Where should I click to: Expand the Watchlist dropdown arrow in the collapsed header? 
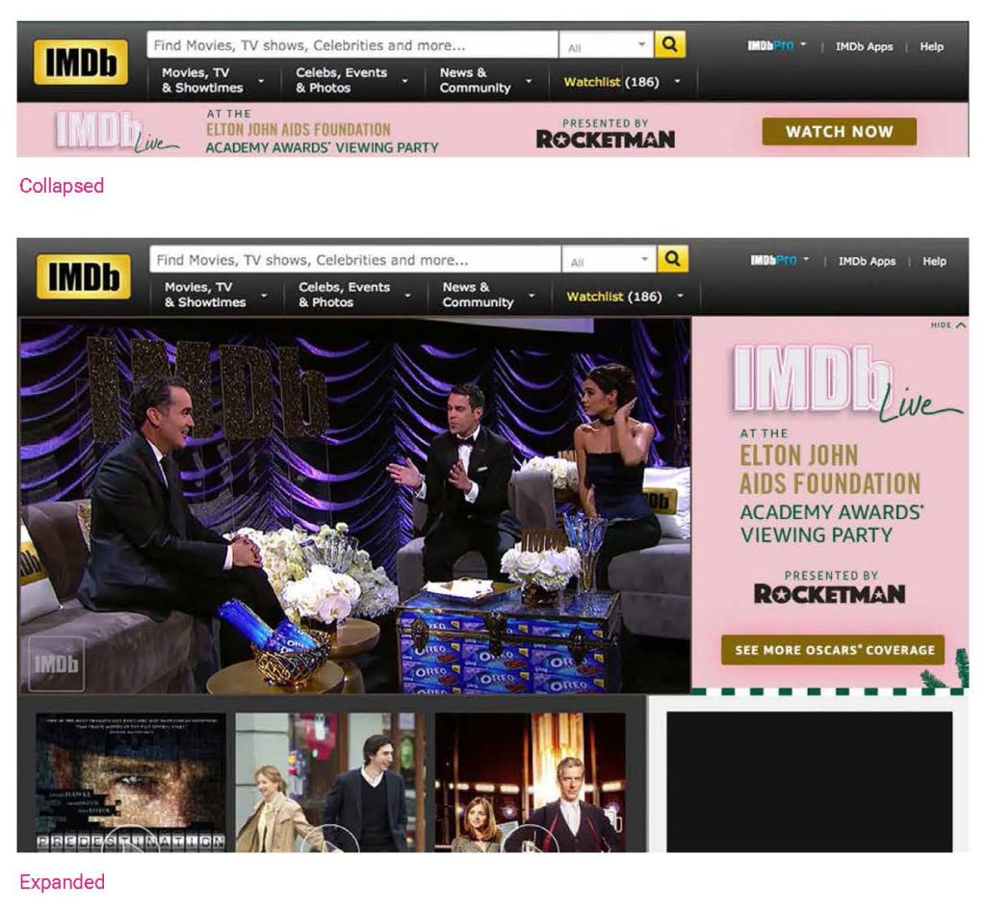pos(677,81)
